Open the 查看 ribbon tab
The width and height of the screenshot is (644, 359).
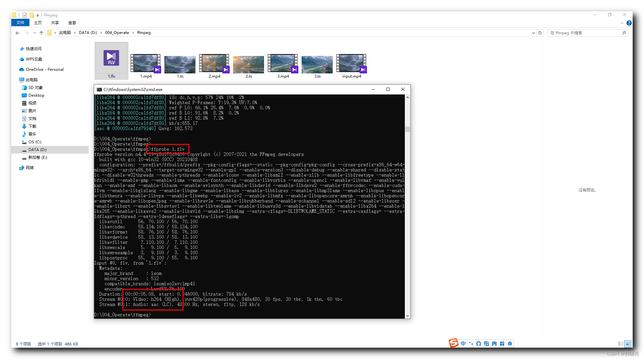72,23
